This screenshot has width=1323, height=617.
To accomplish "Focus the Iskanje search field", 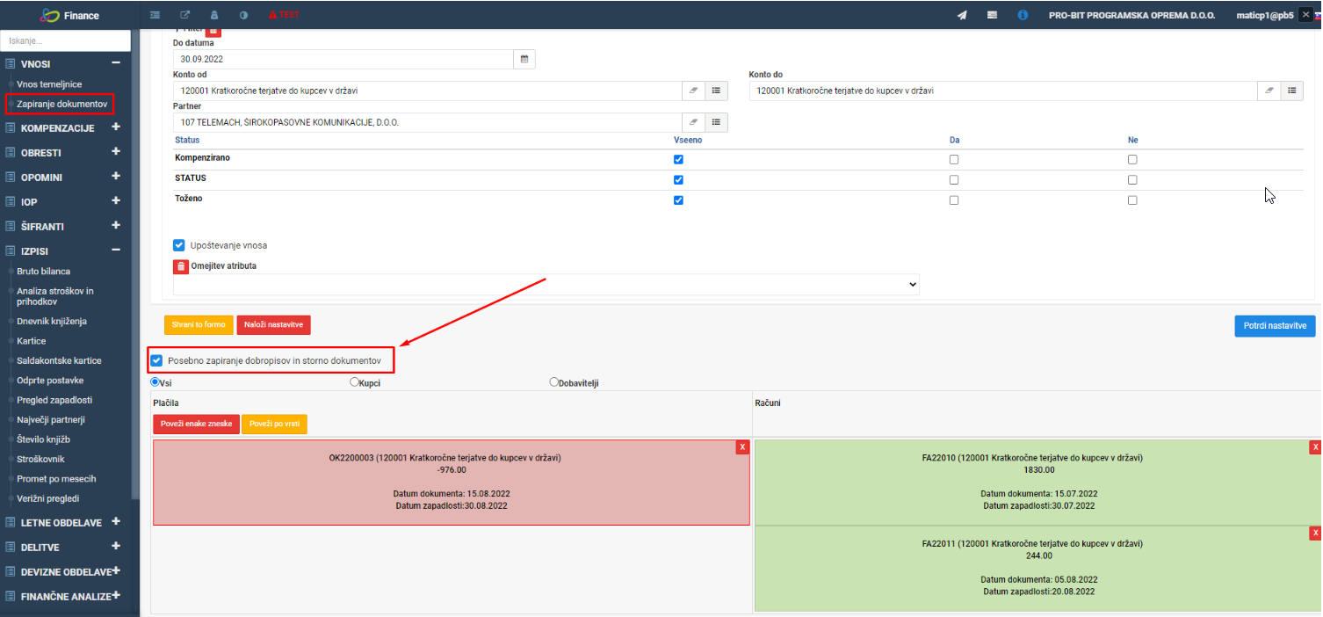I will (66, 40).
